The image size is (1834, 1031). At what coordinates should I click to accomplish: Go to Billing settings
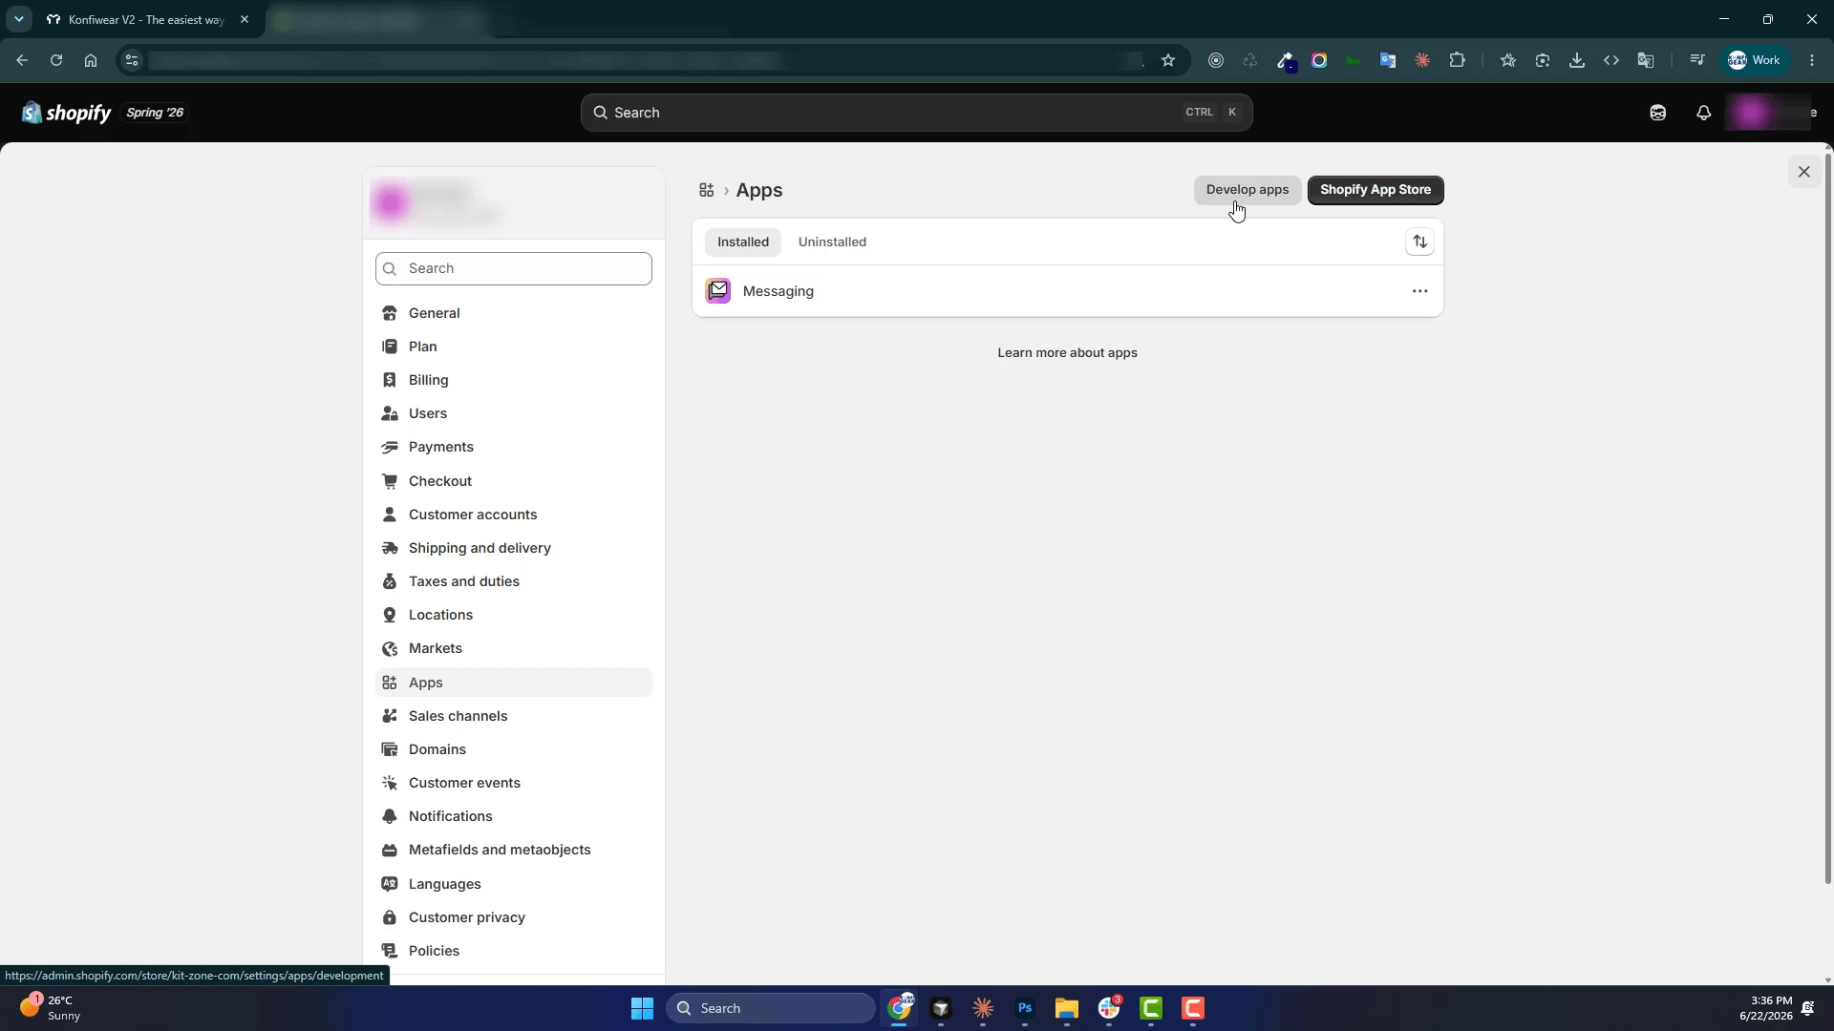tap(514, 380)
